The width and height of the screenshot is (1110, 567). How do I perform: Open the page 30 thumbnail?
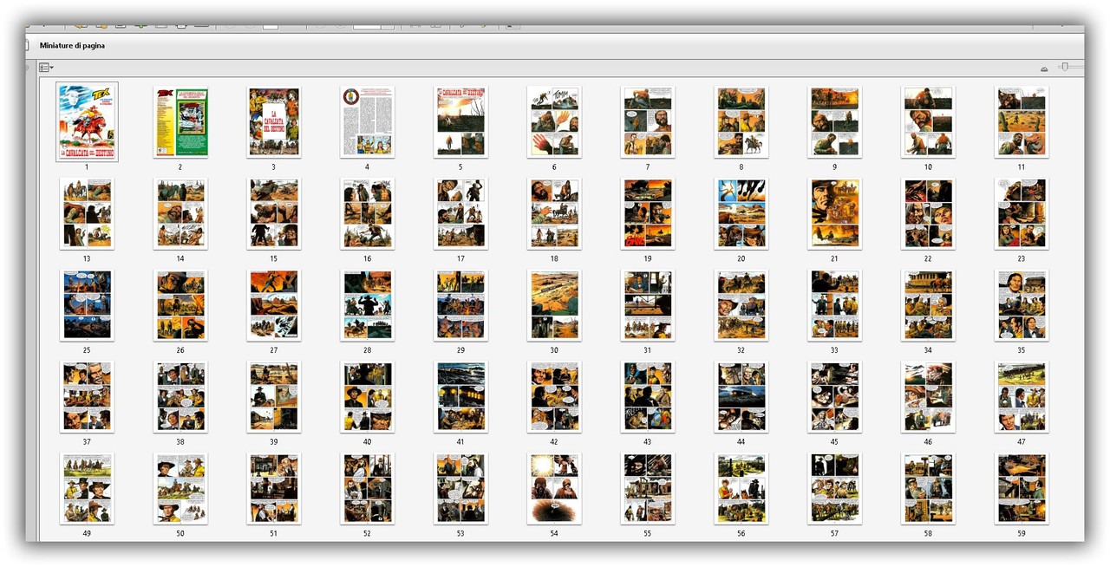[554, 305]
